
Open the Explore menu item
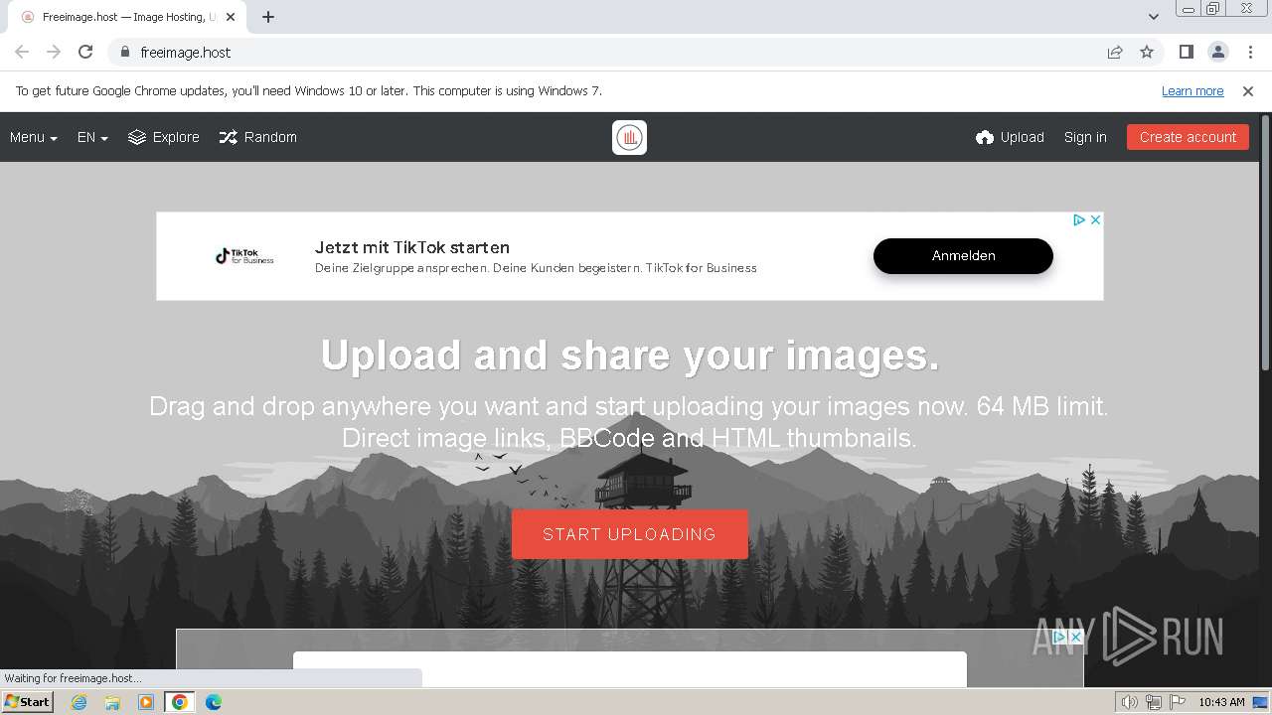(164, 137)
